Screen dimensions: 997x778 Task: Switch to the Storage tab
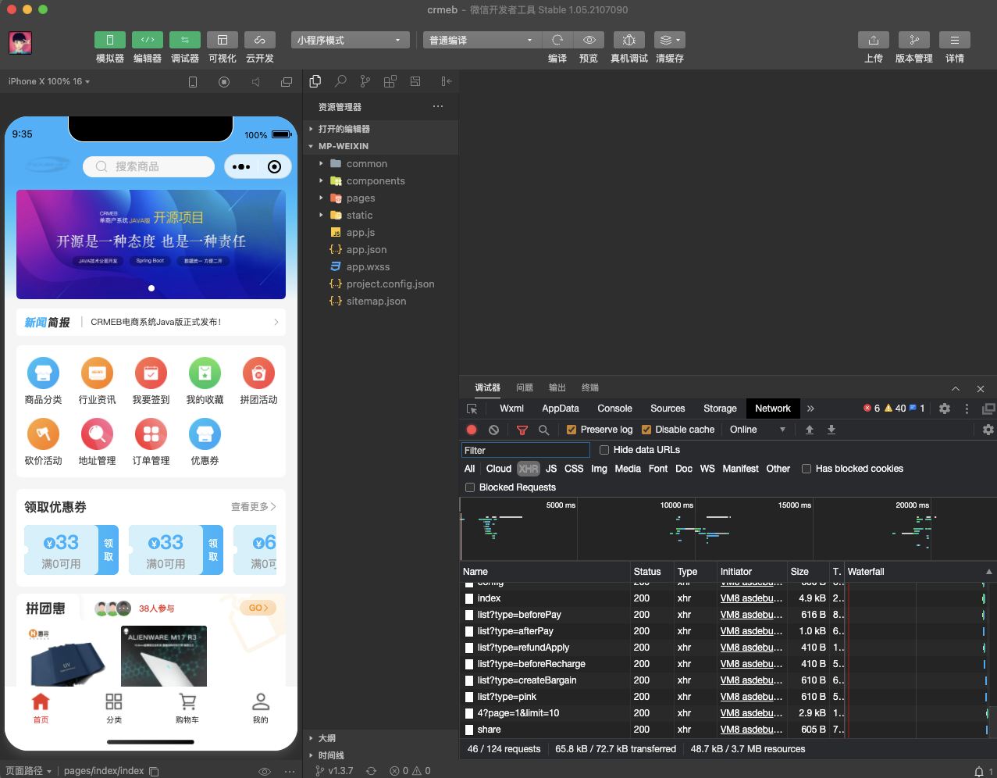720,409
